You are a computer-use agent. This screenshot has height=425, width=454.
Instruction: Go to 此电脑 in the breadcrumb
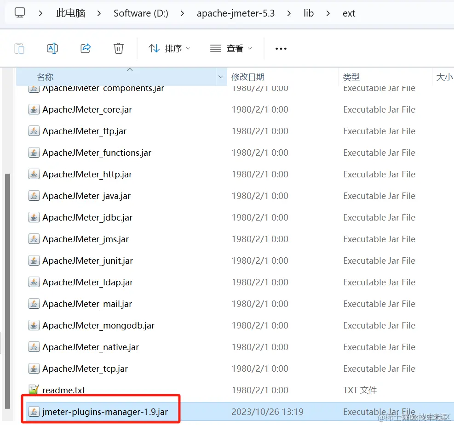click(x=71, y=13)
